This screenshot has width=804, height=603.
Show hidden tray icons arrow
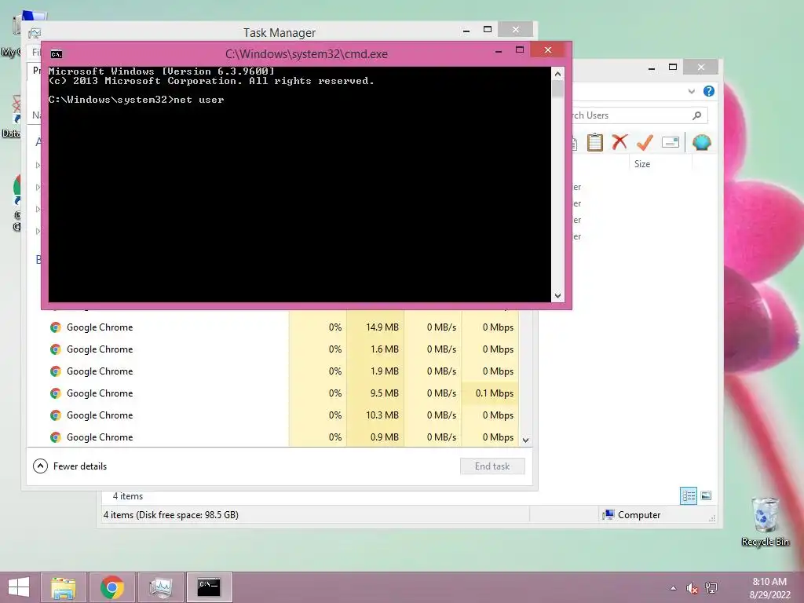673,588
